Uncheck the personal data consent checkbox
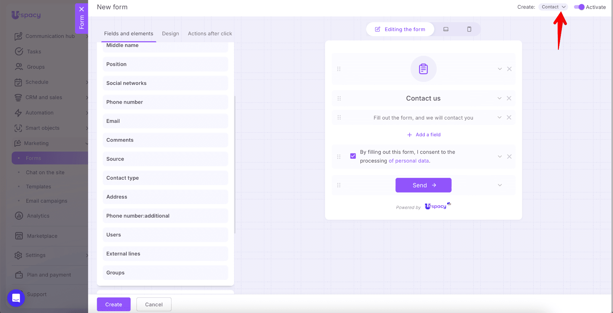613x313 pixels. coord(353,156)
